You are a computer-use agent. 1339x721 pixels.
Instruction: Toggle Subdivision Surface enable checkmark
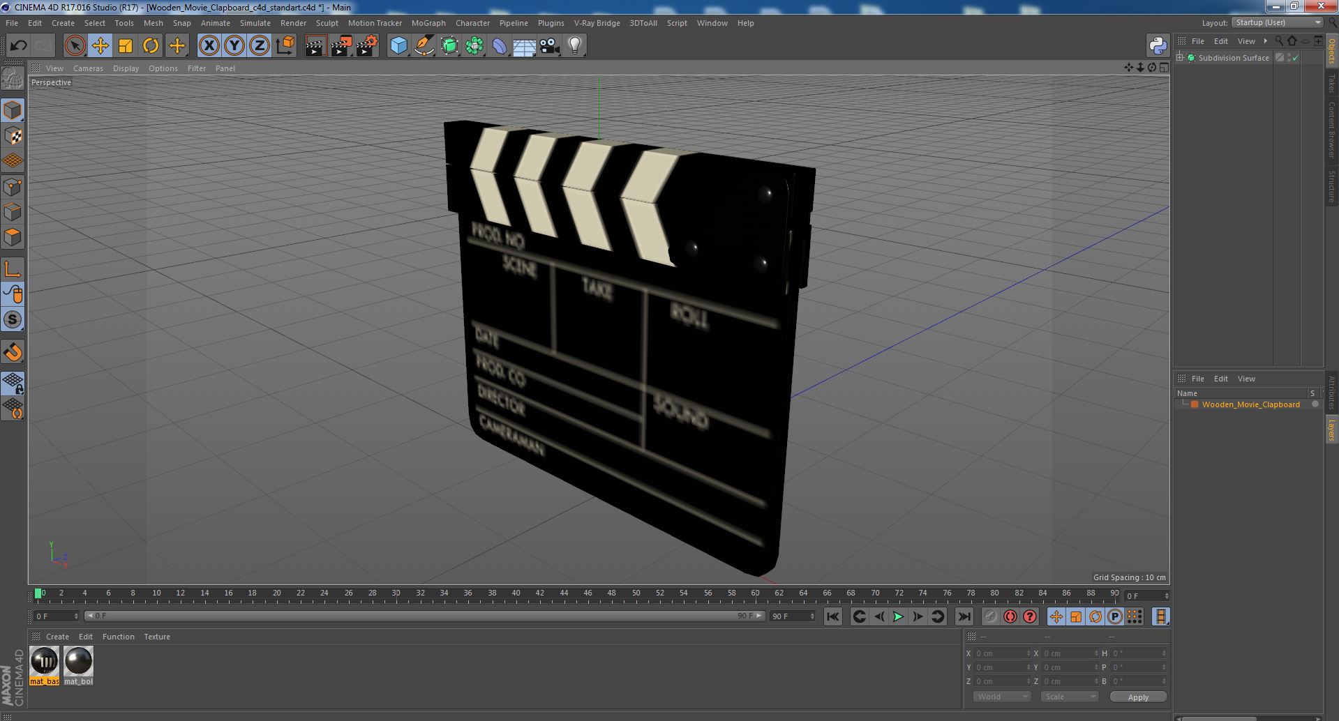coord(1296,58)
